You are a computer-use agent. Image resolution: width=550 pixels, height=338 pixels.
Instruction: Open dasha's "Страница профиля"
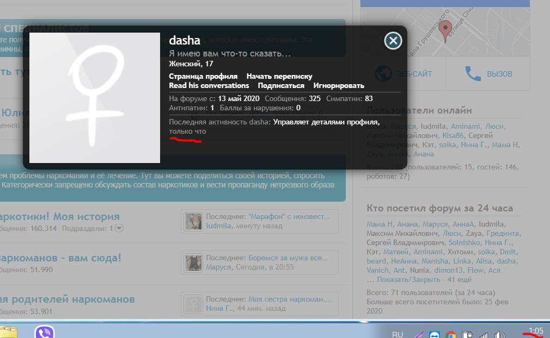pyautogui.click(x=202, y=76)
